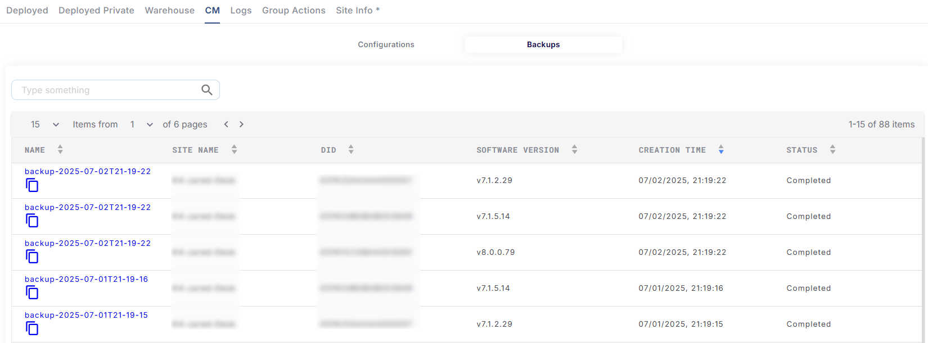Sort by Creation Time column
The width and height of the screenshot is (928, 343).
pos(720,150)
